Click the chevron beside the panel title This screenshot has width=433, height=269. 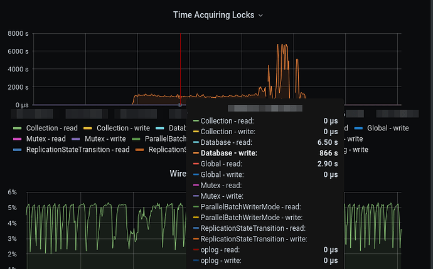[261, 14]
